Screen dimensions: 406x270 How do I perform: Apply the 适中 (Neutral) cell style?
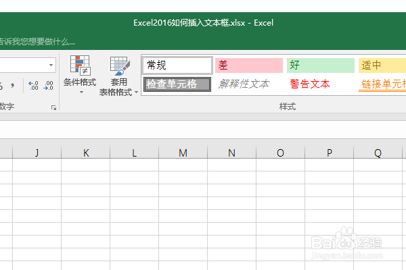pyautogui.click(x=382, y=65)
